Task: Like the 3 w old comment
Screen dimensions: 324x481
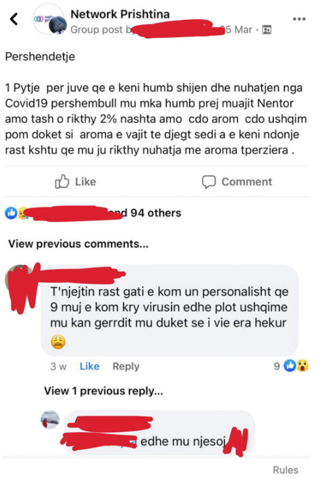Action: coord(89,366)
